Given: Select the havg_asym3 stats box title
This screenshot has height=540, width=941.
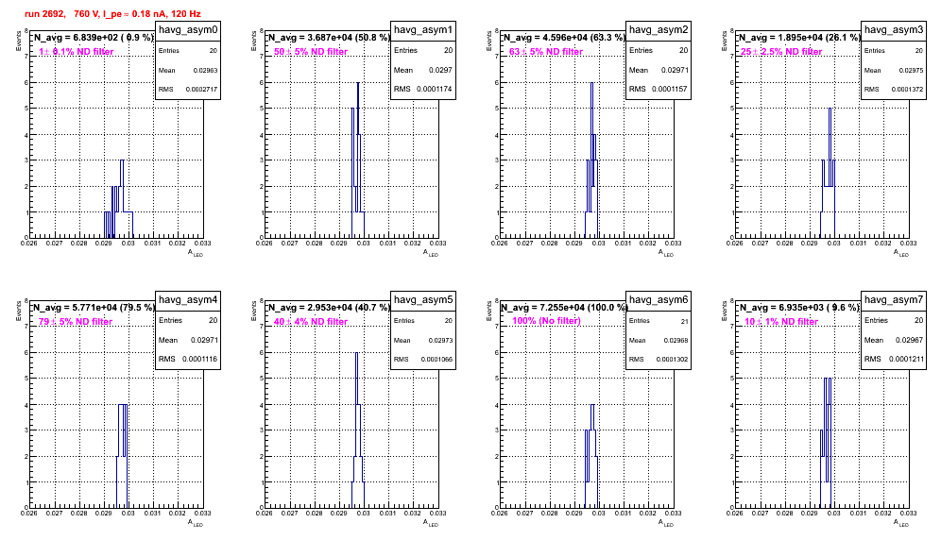Looking at the screenshot, I should click(894, 29).
